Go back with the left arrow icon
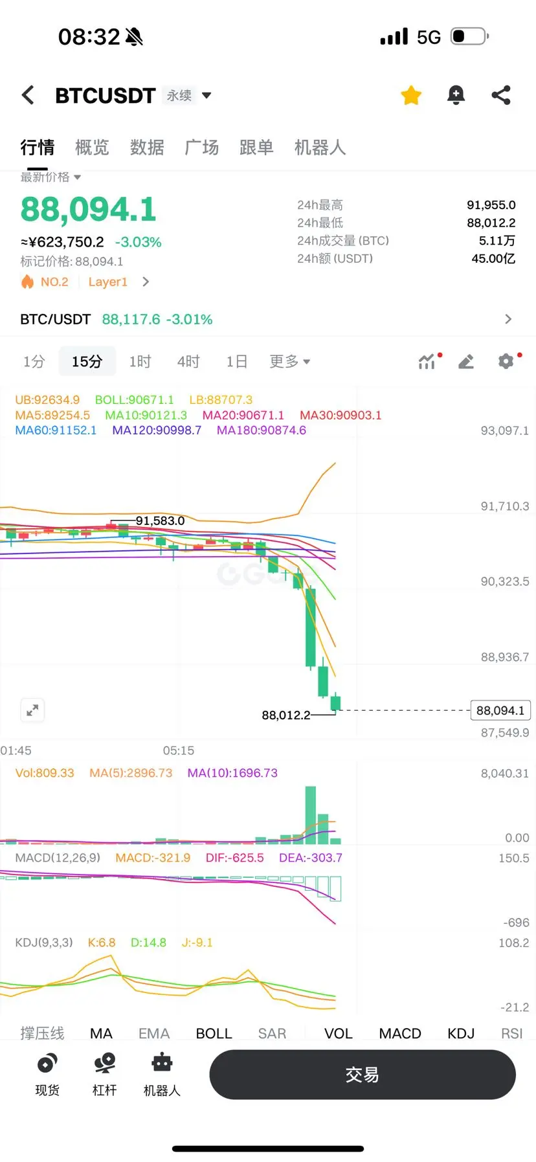The width and height of the screenshot is (536, 1162). (x=28, y=95)
